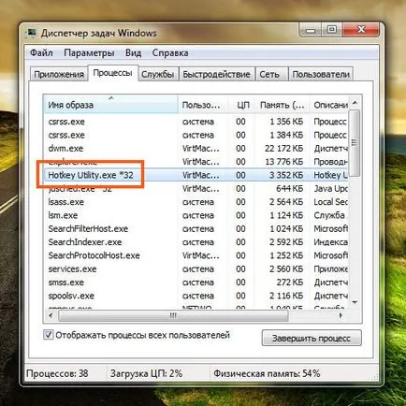This screenshot has height=406, width=406.
Task: Click the horizontal scrollbar left arrow
Action: [51, 315]
